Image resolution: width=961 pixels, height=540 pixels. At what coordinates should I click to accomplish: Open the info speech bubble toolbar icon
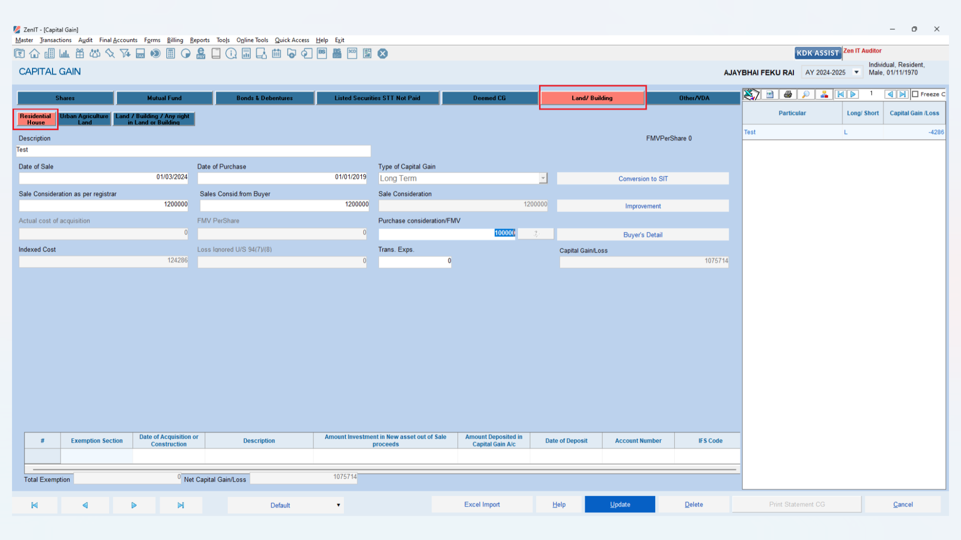231,53
